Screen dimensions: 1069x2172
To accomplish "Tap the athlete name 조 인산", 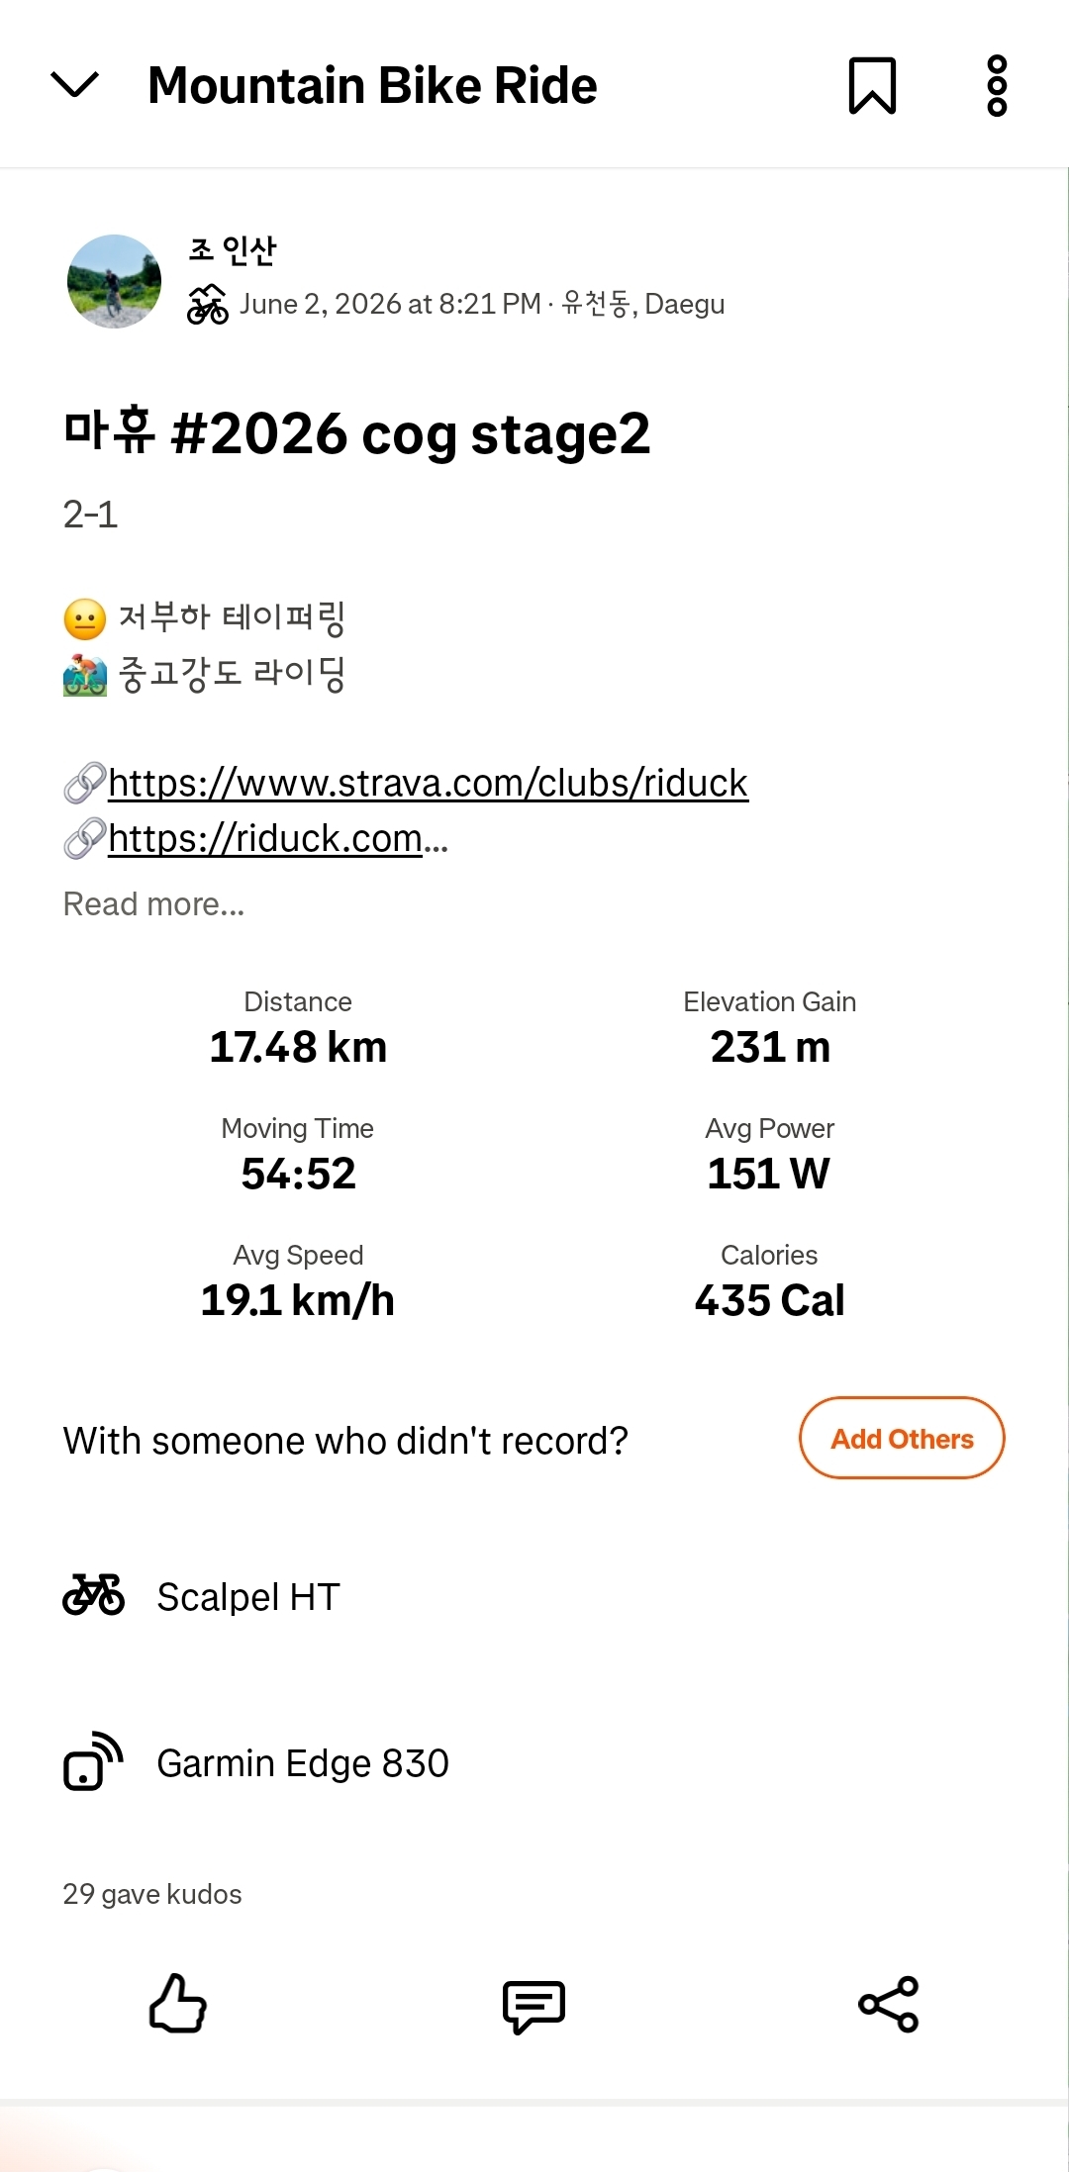I will pos(233,250).
